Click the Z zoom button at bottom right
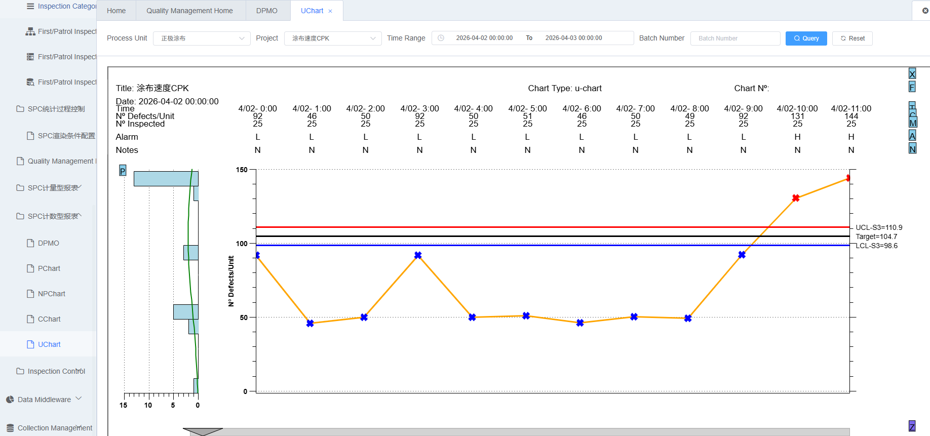This screenshot has height=436, width=930. pyautogui.click(x=912, y=426)
